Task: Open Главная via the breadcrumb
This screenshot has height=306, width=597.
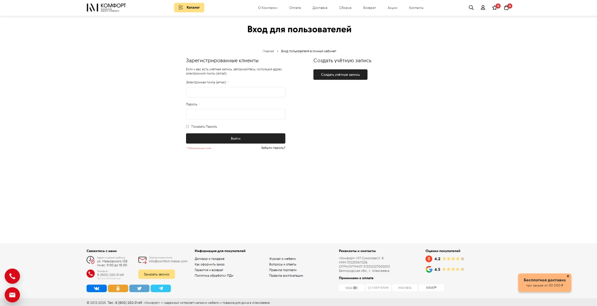Action: 268,51
